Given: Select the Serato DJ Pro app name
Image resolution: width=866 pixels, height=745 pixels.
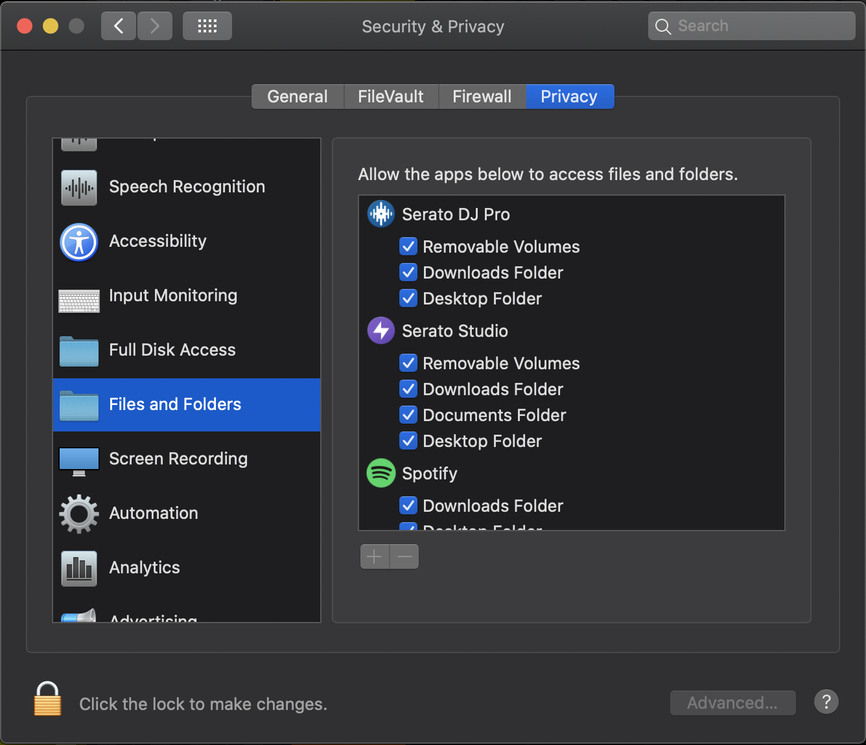Looking at the screenshot, I should (x=456, y=214).
